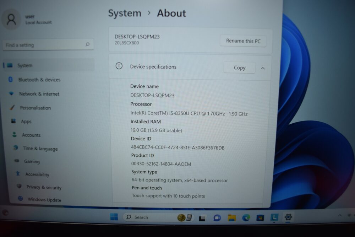Click the Accessibility figure icon

point(18,173)
